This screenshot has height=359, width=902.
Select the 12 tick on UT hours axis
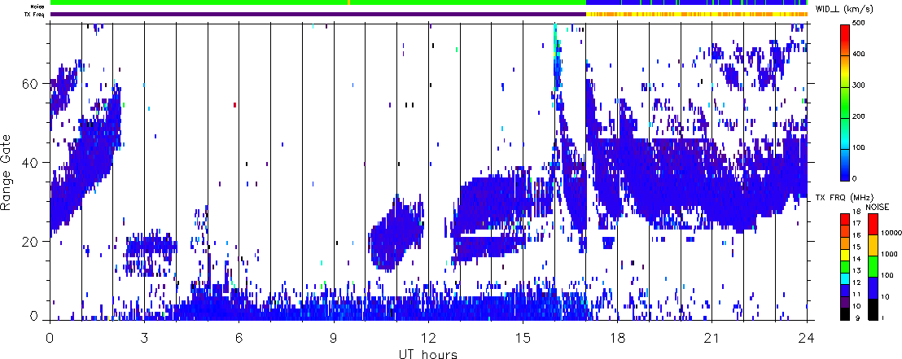pos(428,335)
